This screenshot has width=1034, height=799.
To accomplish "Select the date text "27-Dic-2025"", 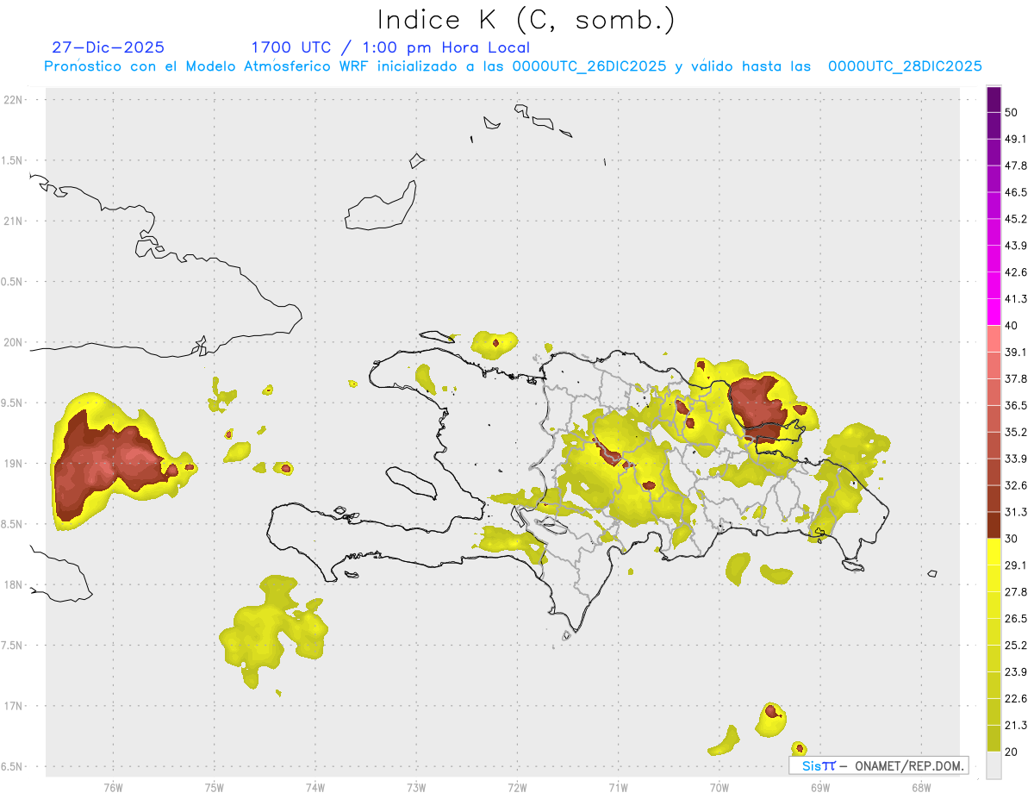I will (108, 47).
